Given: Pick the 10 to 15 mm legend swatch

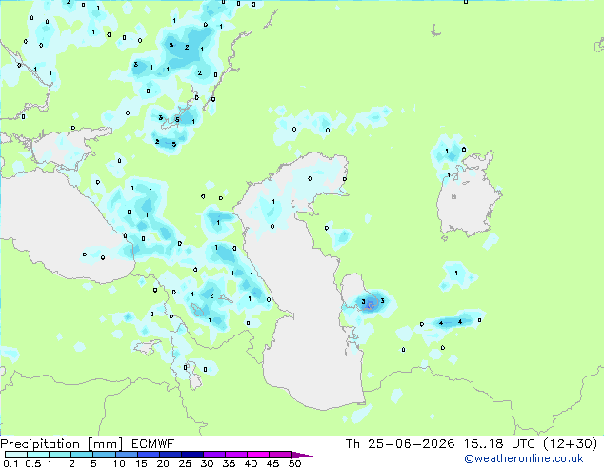Looking at the screenshot, I should click(126, 455).
